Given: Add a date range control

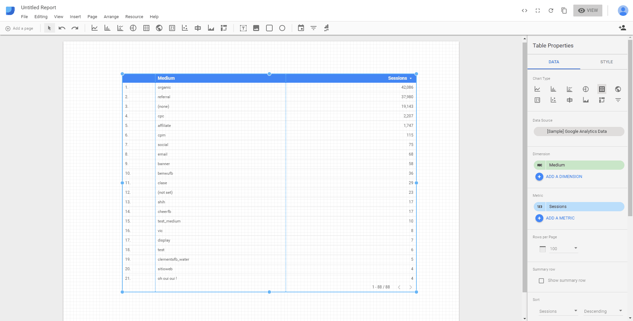Looking at the screenshot, I should [301, 28].
